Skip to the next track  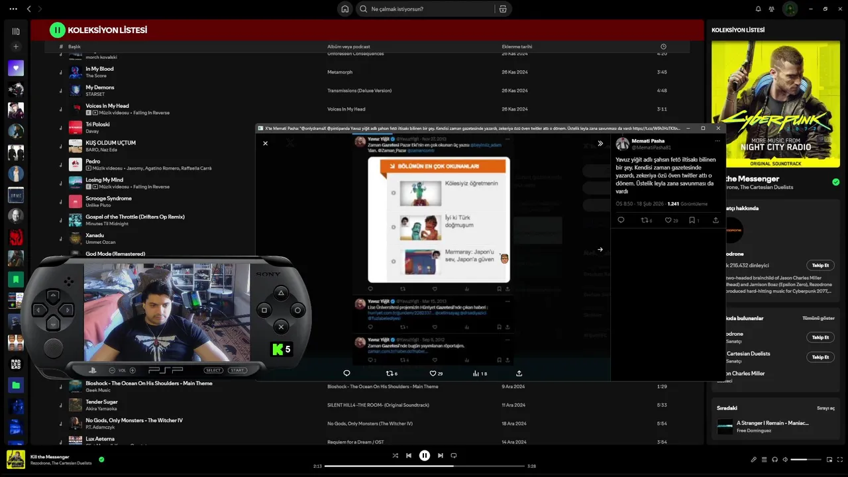[440, 456]
